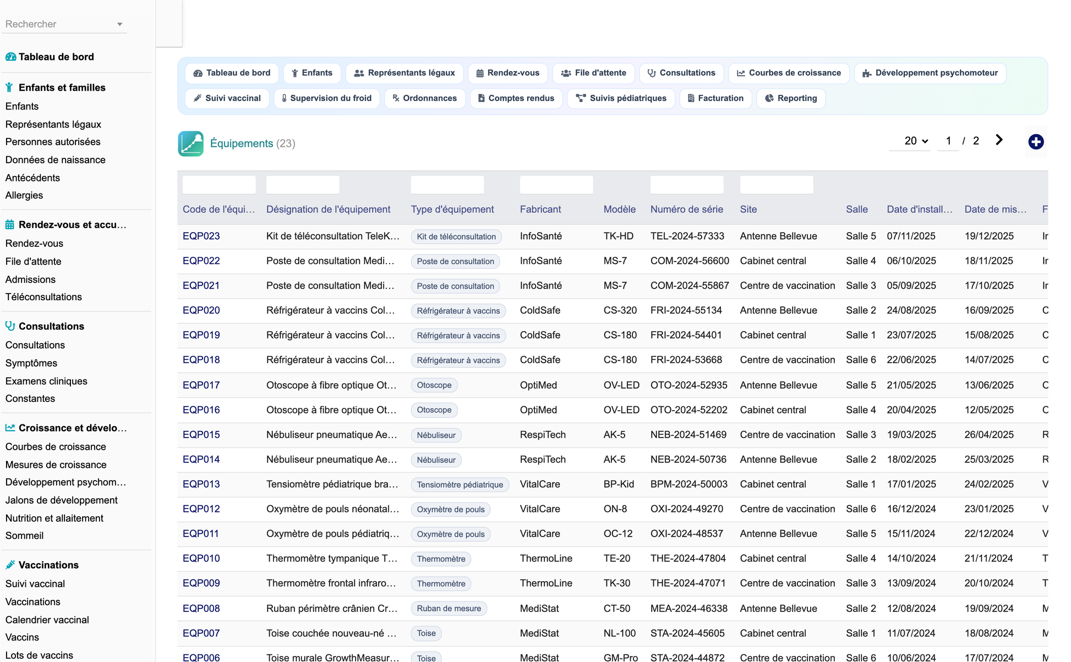Click Ruban de mesure type badge
The height and width of the screenshot is (662, 1071).
coord(449,609)
